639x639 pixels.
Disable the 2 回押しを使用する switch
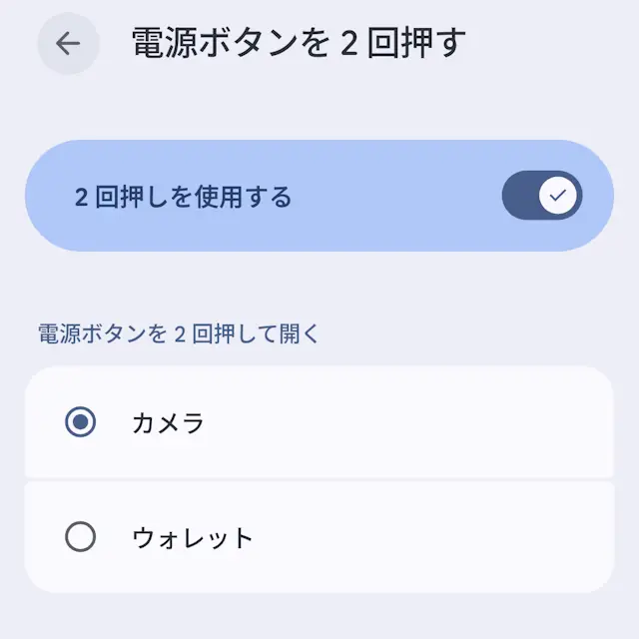click(541, 195)
